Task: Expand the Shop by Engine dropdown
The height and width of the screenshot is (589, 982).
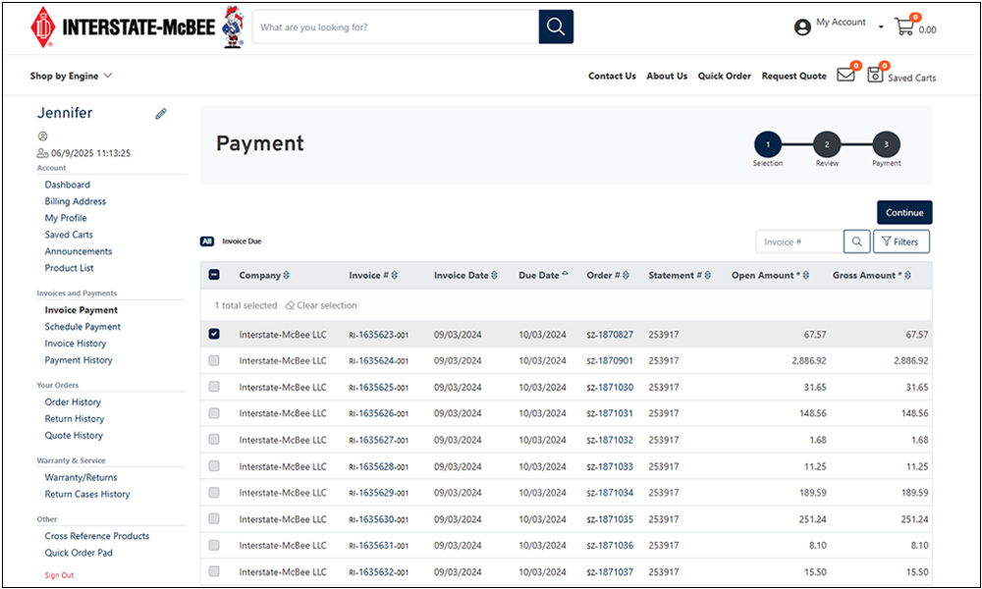Action: [x=71, y=76]
